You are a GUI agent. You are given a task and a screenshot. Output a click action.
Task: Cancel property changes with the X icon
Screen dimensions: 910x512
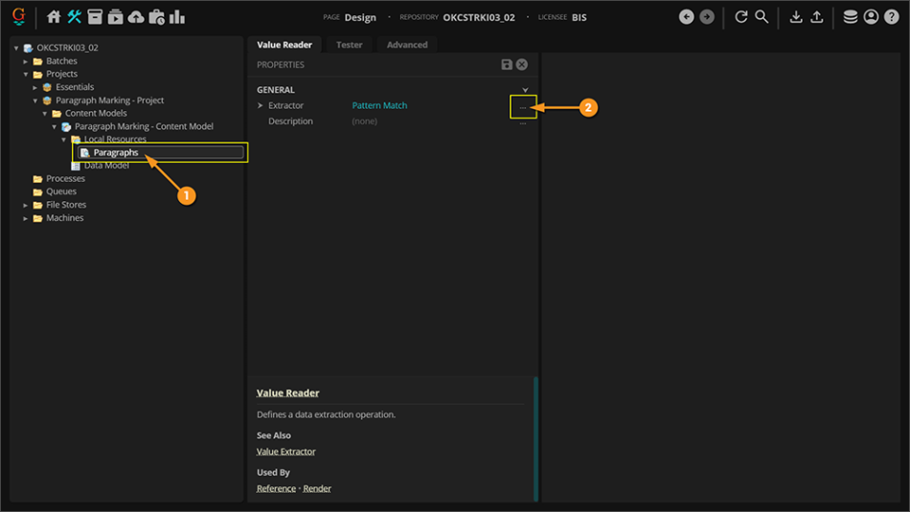[x=522, y=64]
